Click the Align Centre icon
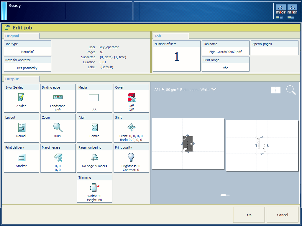This screenshot has width=302, height=226. pos(94,127)
